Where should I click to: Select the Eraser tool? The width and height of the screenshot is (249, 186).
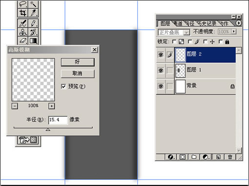(23, 41)
